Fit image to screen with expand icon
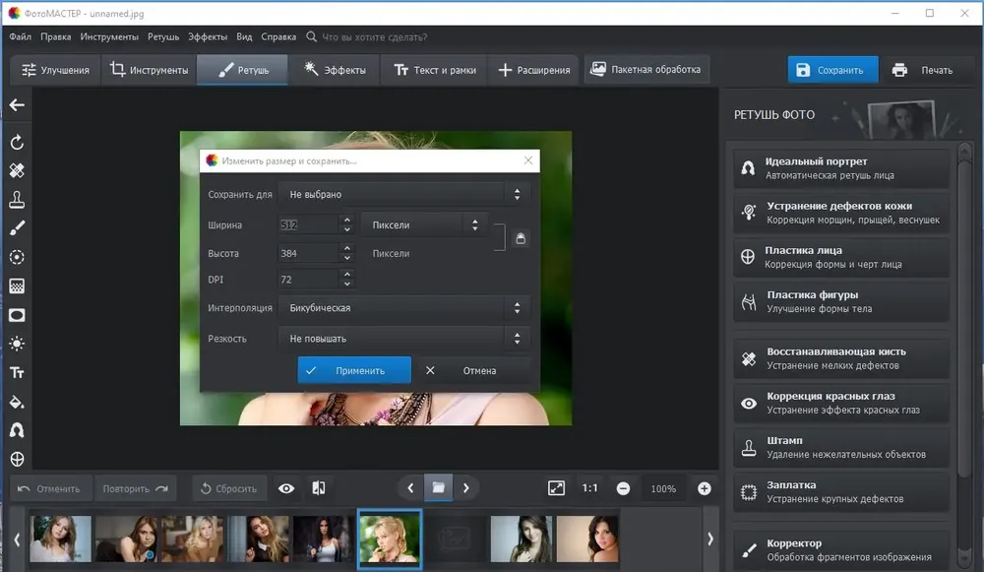This screenshot has height=572, width=984. 556,488
